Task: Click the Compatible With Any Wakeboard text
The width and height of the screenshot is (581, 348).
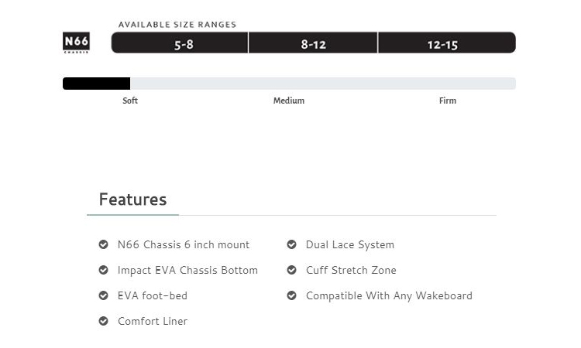Action: pos(389,296)
